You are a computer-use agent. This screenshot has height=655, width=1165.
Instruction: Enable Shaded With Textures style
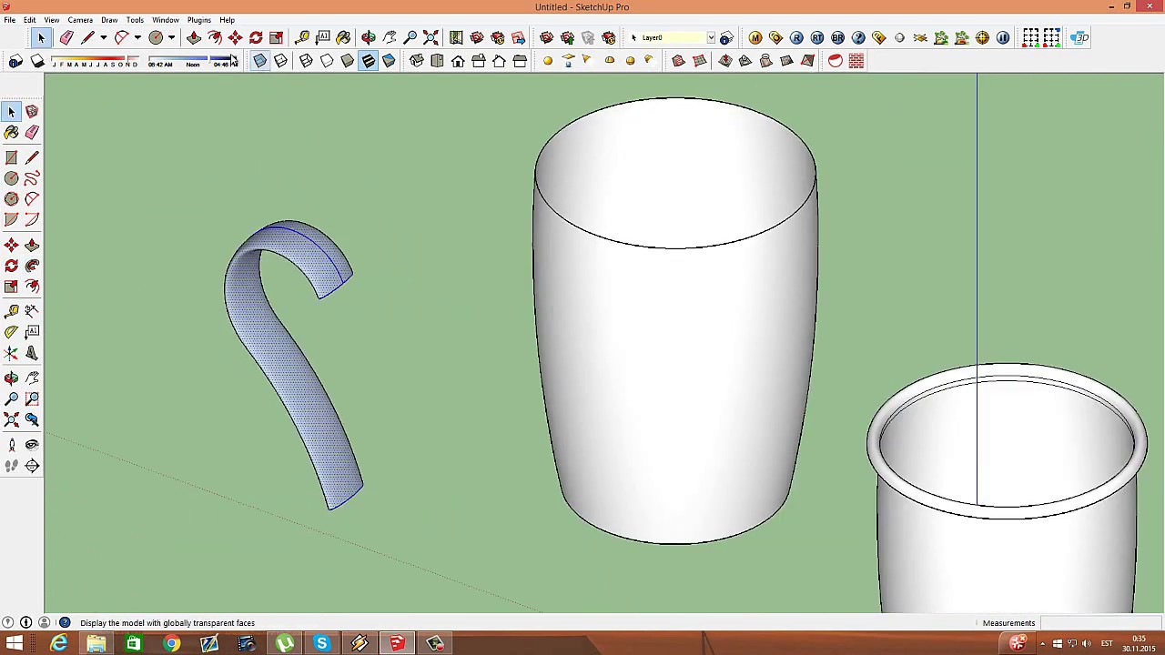(369, 61)
